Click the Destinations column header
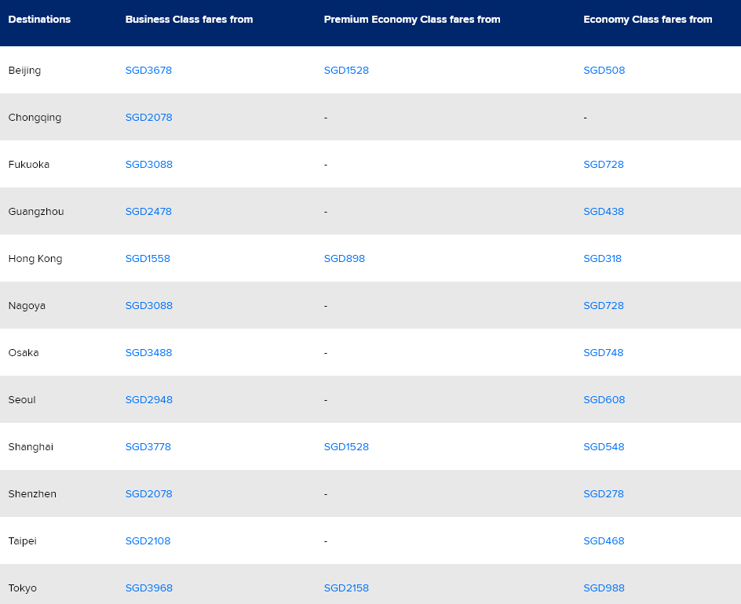This screenshot has height=604, width=741. click(39, 20)
